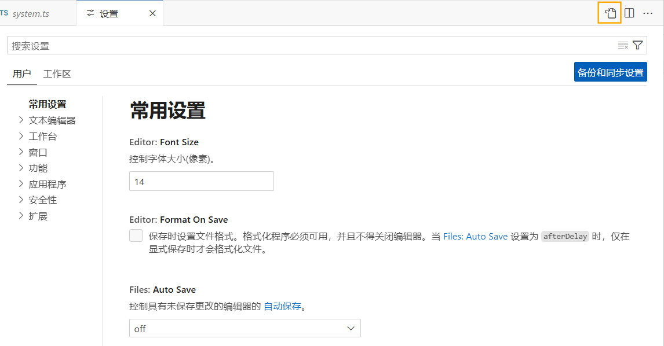Close the 设置 tab
The width and height of the screenshot is (664, 346).
click(152, 13)
